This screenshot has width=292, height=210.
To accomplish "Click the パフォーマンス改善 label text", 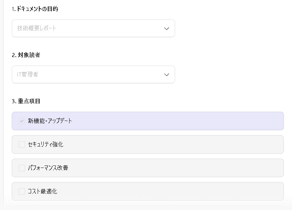I will (48, 168).
